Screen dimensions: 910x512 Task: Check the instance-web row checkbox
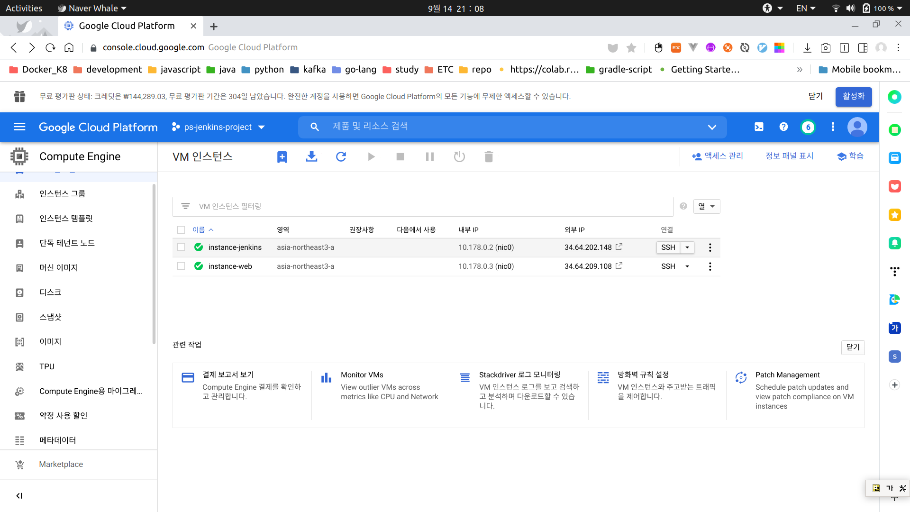click(x=181, y=266)
